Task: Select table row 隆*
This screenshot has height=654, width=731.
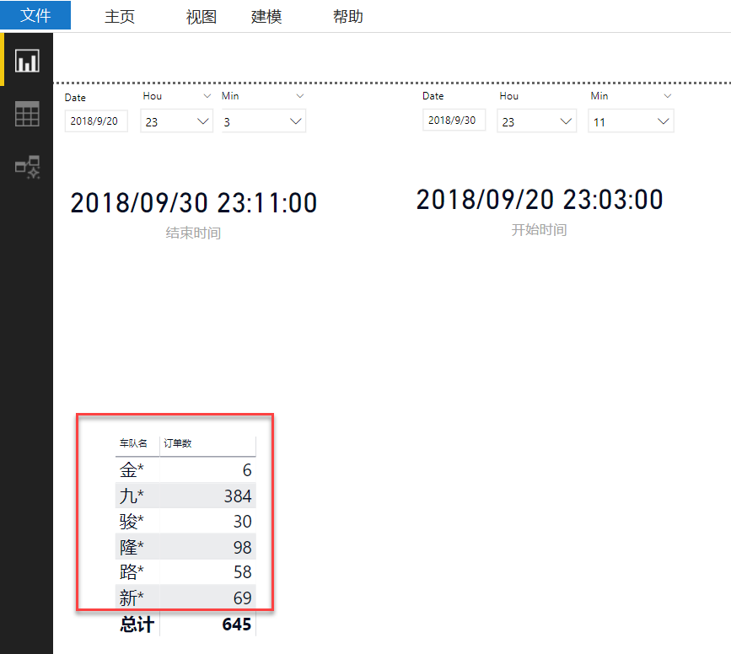Action: click(x=185, y=546)
